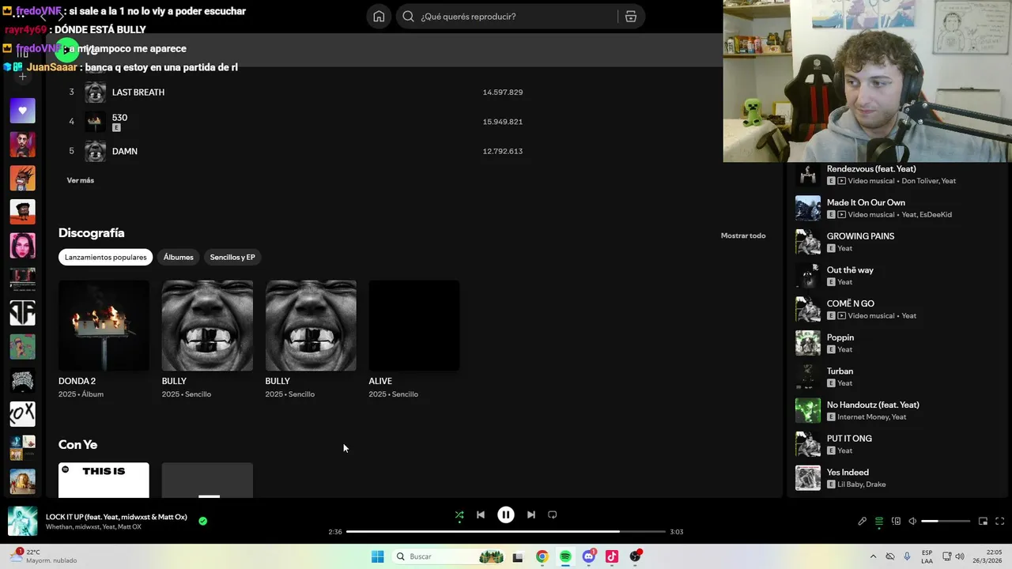
Task: Open Liked Songs purple heart playlist
Action: 22,111
